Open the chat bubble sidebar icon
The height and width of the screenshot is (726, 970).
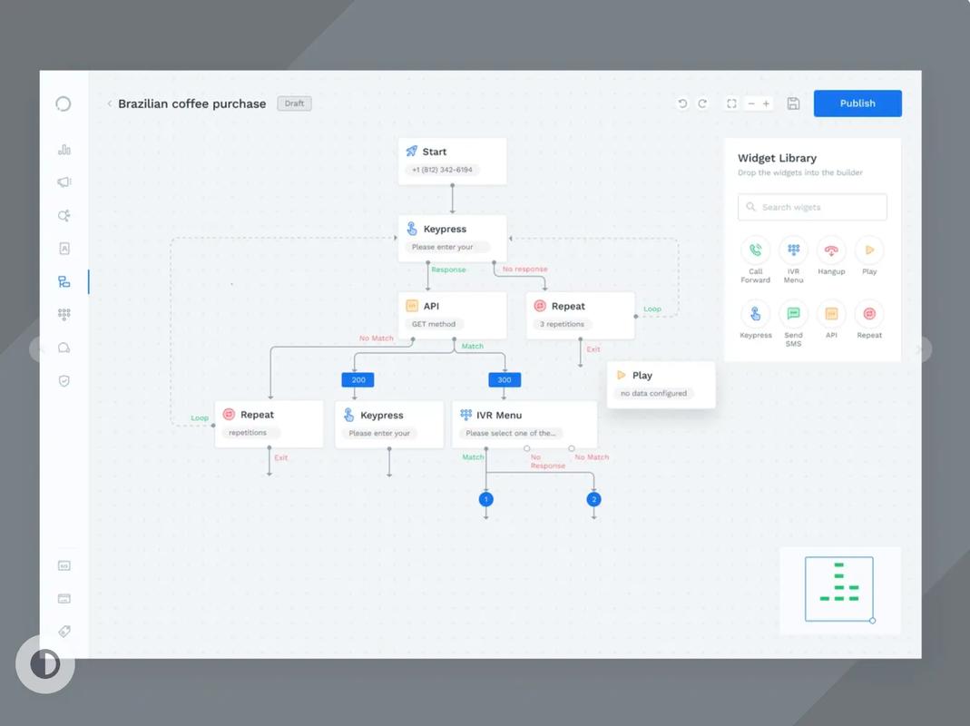[64, 348]
